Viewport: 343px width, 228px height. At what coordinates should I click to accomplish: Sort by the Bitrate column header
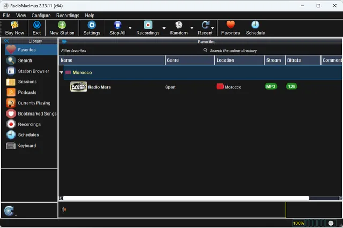pyautogui.click(x=303, y=60)
